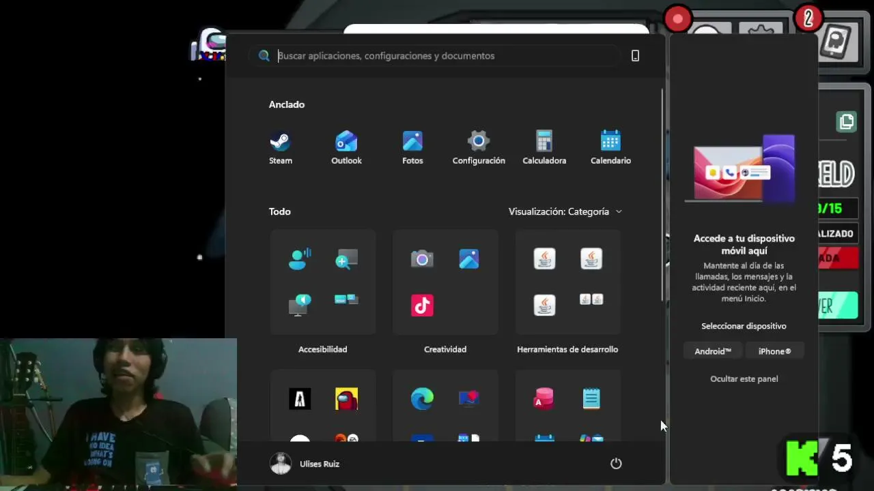Open the Notepad icon
The width and height of the screenshot is (874, 491).
591,398
